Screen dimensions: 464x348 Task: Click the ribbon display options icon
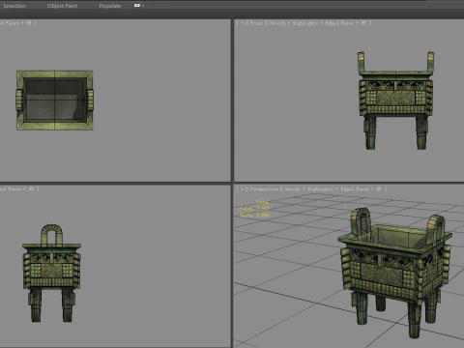coord(137,6)
